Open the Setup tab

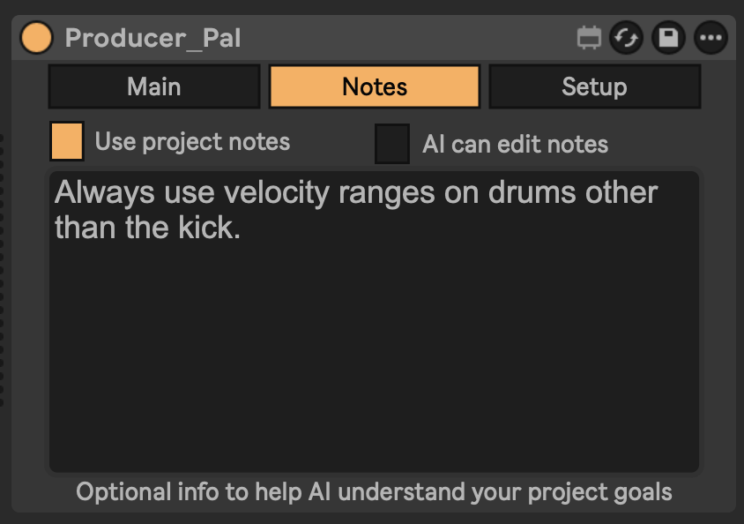coord(594,86)
